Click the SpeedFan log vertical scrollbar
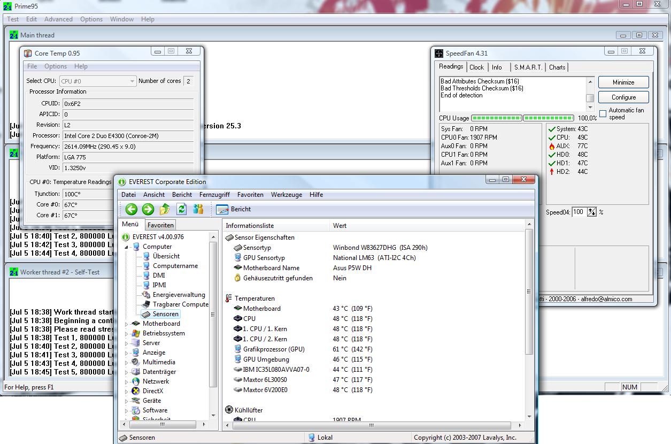 [x=590, y=94]
